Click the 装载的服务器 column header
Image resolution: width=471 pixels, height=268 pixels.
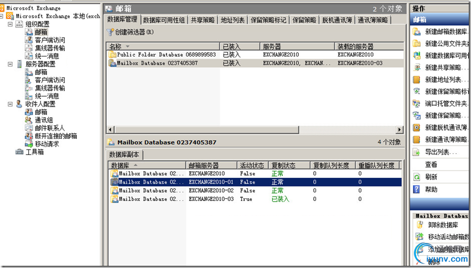coord(369,47)
